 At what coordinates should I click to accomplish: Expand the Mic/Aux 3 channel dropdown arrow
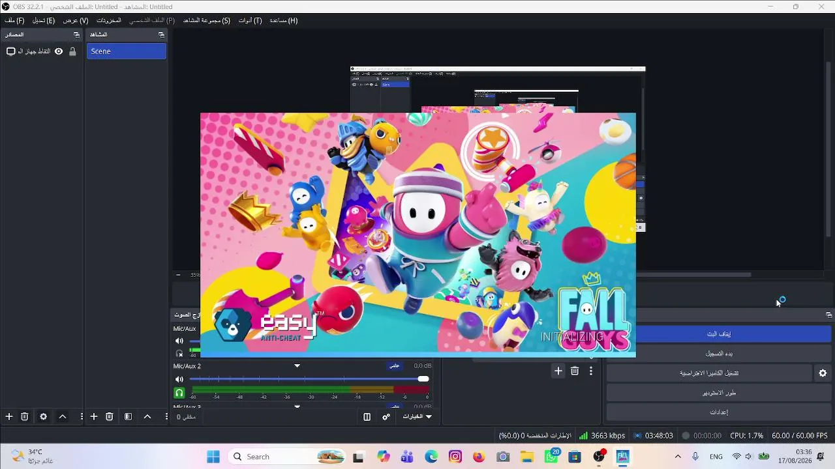tap(297, 406)
